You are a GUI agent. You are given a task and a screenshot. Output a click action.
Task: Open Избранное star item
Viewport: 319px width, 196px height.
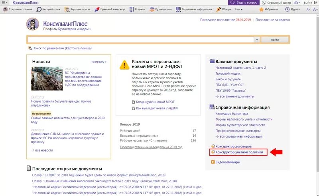[x=268, y=9]
